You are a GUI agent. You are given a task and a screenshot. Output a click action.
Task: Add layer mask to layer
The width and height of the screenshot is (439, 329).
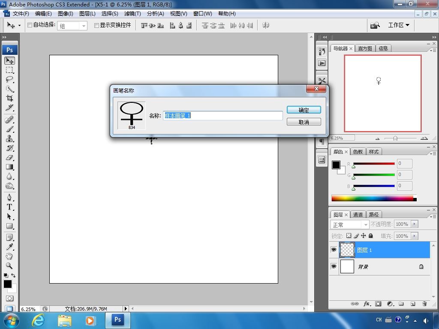(x=378, y=304)
